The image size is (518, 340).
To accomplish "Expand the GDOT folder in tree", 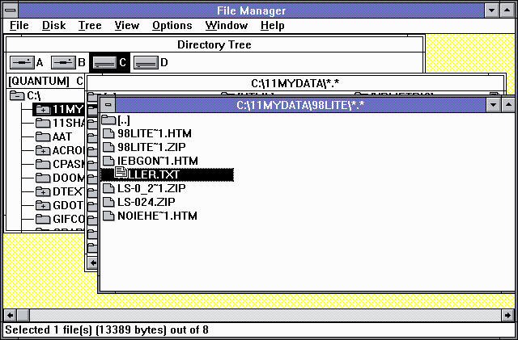I will 43,205.
